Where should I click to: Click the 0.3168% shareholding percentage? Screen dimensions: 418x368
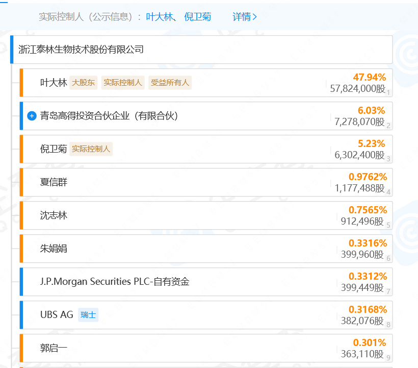[x=368, y=309]
